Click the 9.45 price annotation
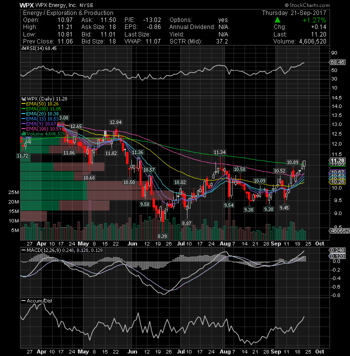Image resolution: width=350 pixels, height=356 pixels. point(284,207)
